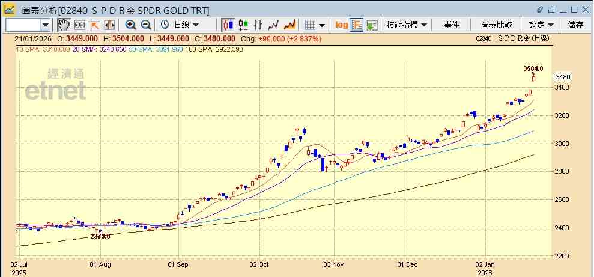Click the 事件 button

452,25
